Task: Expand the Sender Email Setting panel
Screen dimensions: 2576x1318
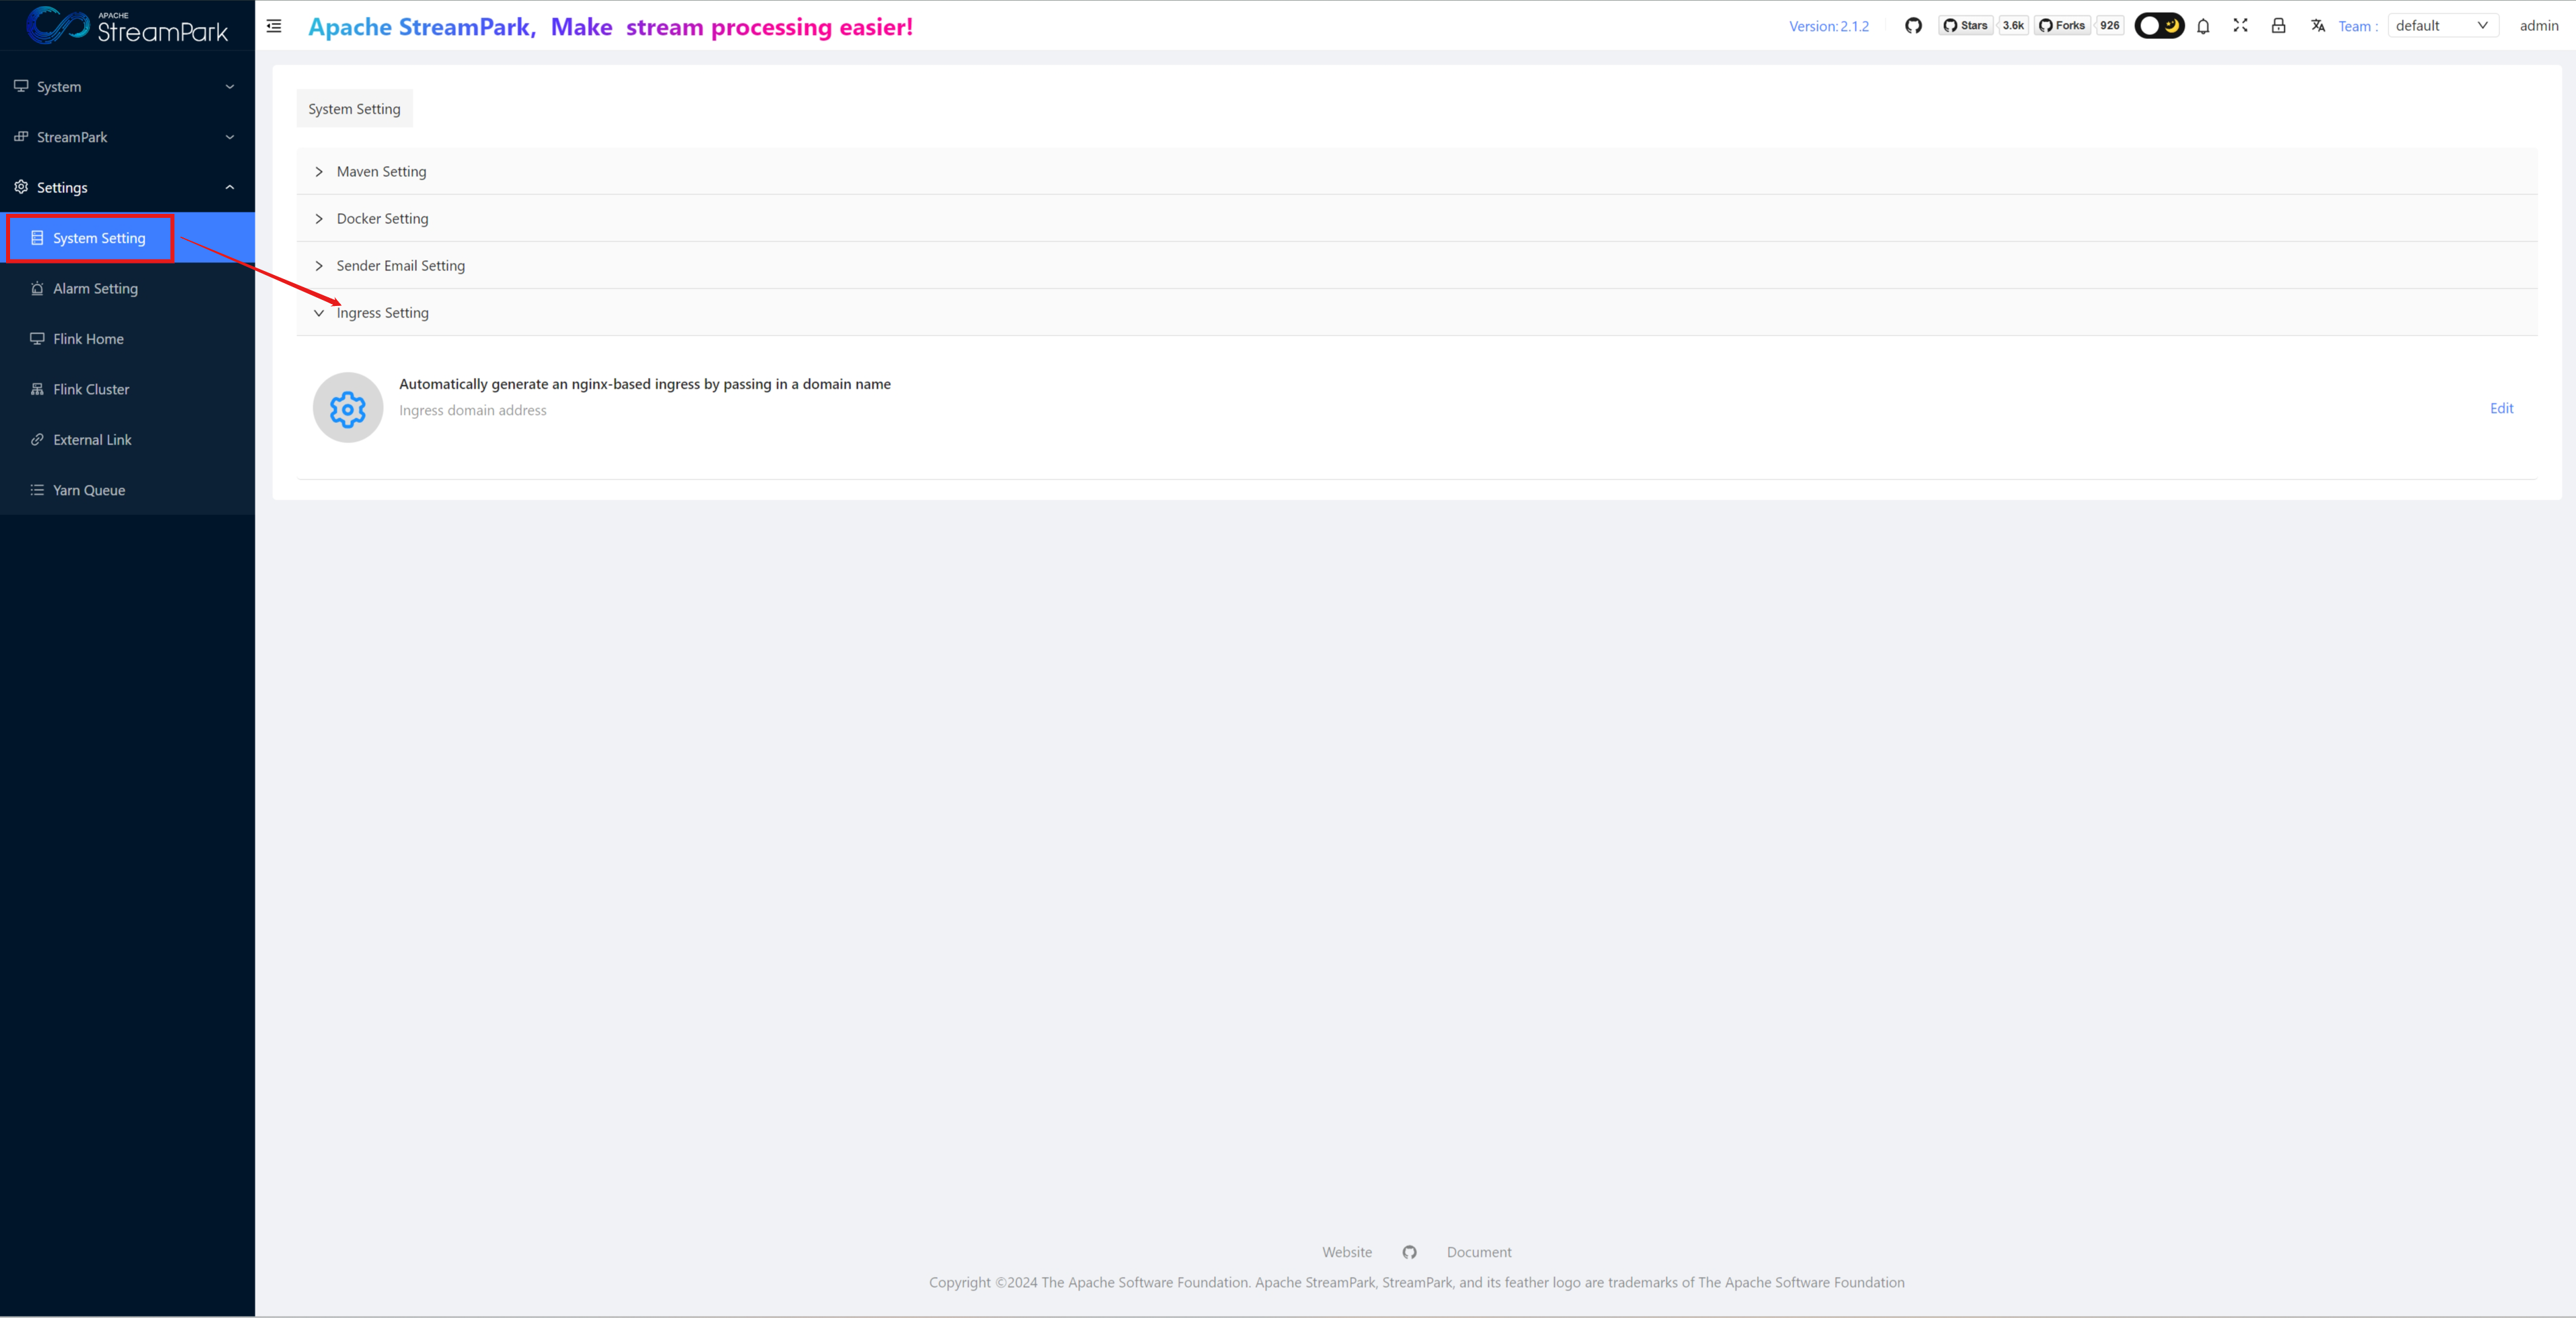Action: [x=400, y=265]
